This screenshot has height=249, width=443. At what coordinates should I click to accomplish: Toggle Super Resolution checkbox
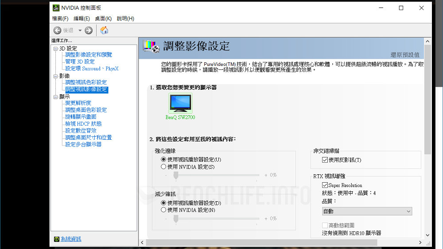click(325, 185)
